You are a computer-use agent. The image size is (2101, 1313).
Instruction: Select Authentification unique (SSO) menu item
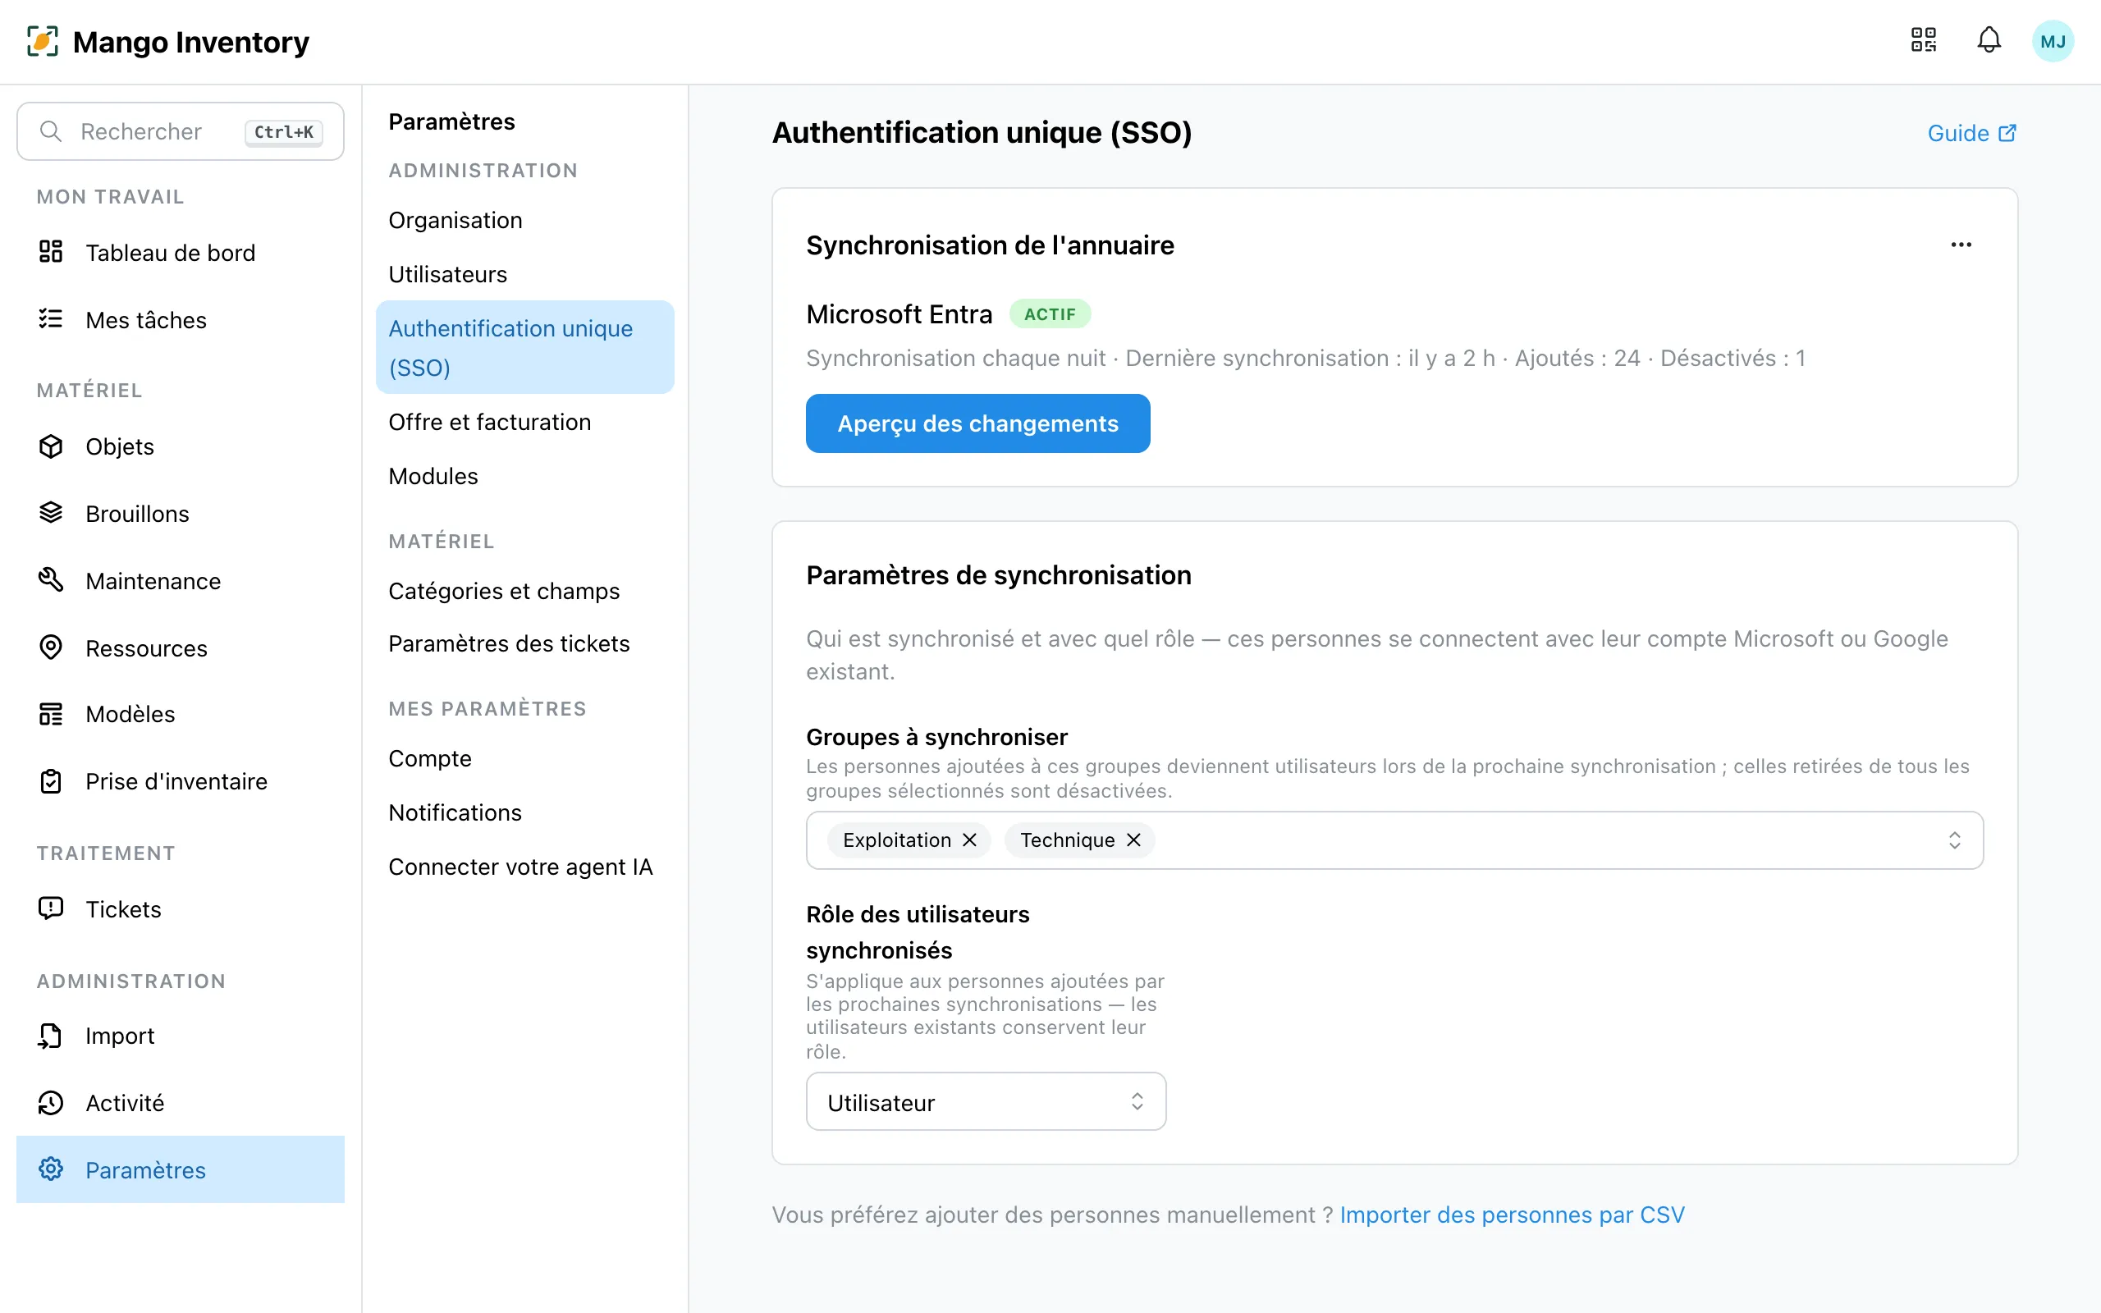click(x=525, y=347)
